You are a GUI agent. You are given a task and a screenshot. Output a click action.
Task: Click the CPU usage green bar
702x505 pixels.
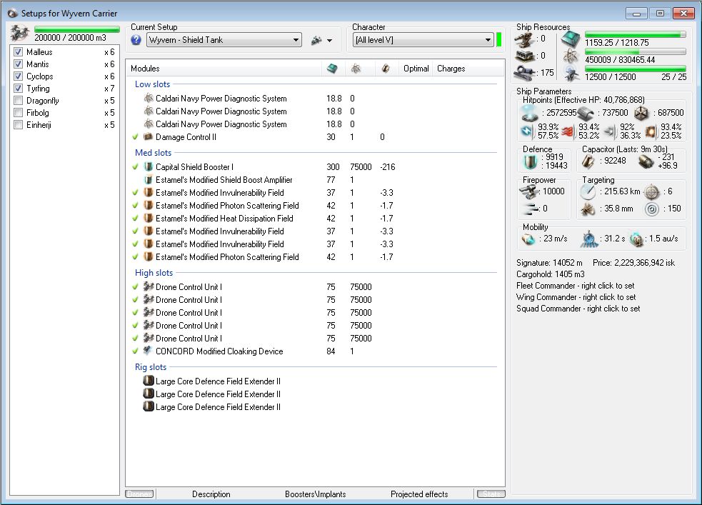tap(636, 34)
